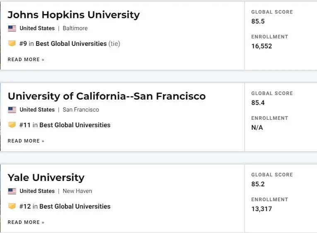Viewport: 317px width, 233px height.
Task: Click Johns Hopkins global score 85.5
Action: [258, 21]
